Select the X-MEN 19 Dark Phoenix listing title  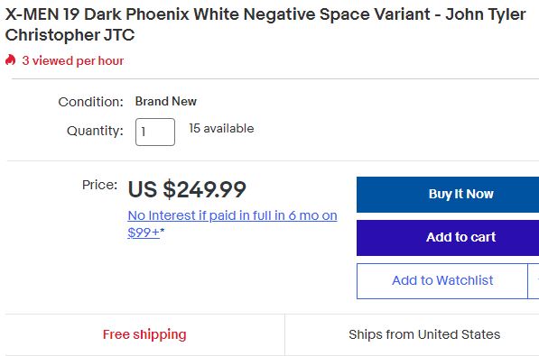tap(265, 24)
